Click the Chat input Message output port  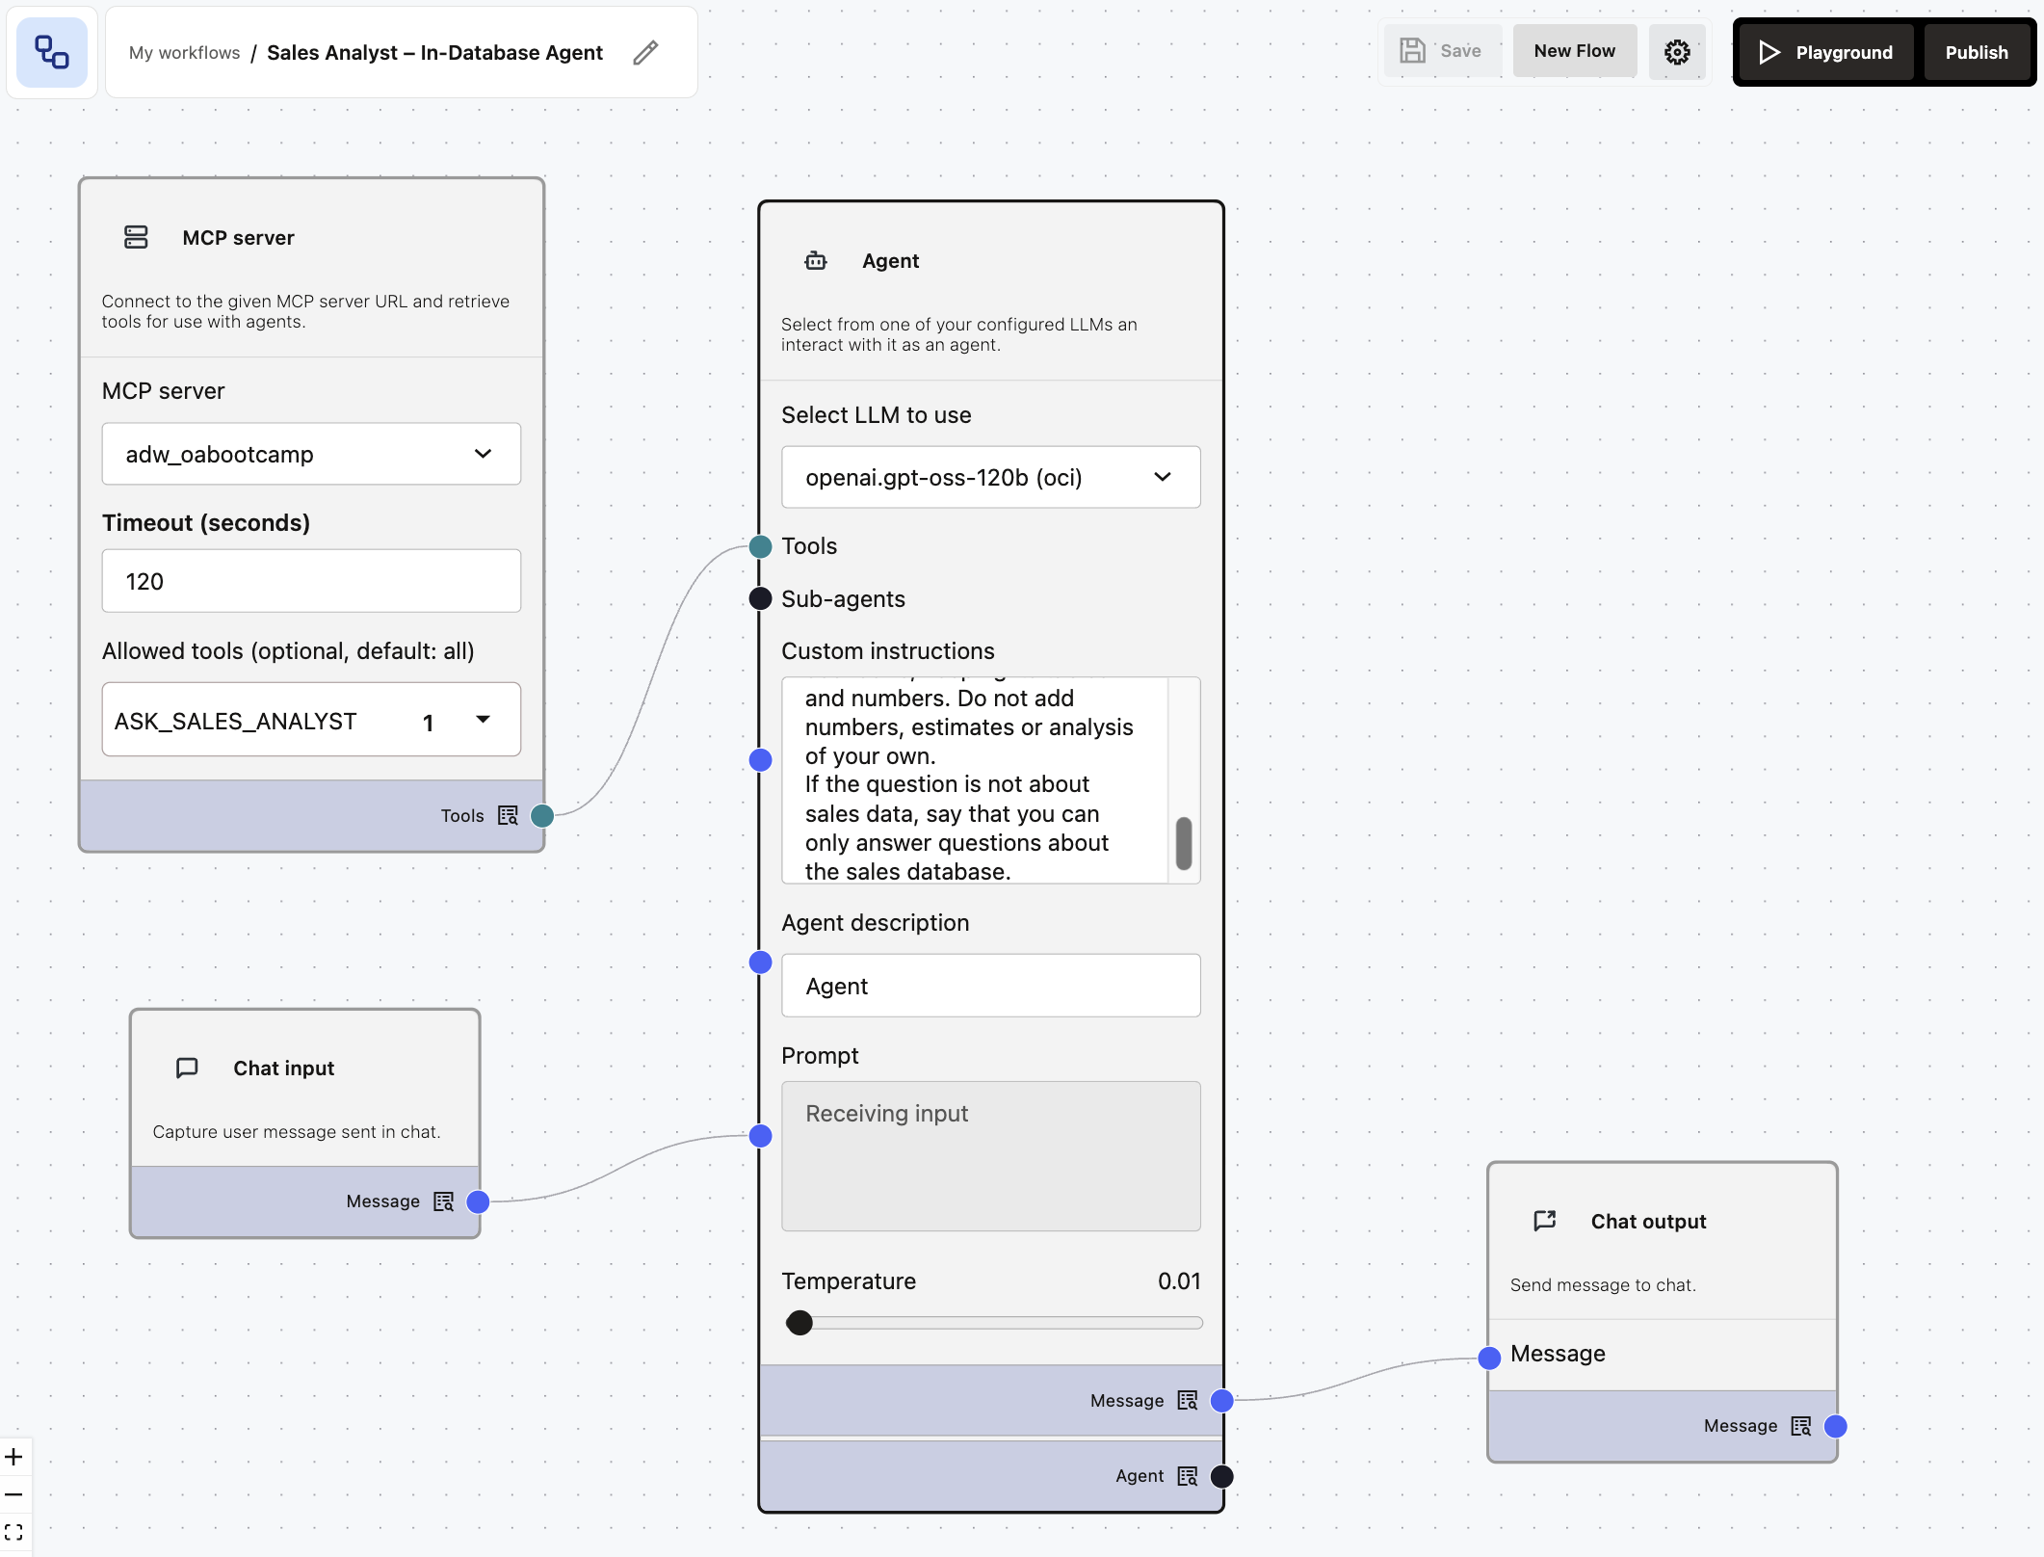[478, 1201]
